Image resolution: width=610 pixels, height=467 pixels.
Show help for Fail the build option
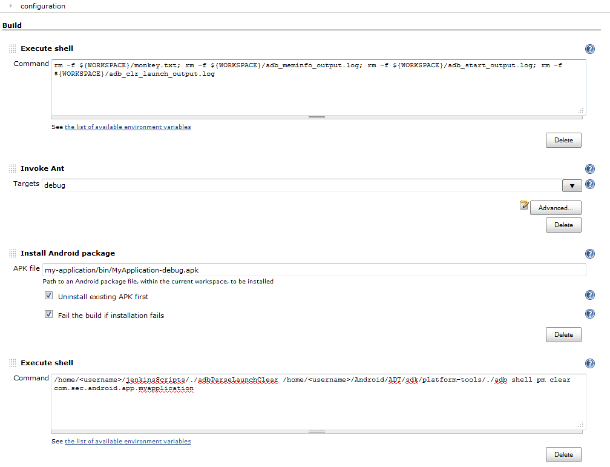point(590,314)
